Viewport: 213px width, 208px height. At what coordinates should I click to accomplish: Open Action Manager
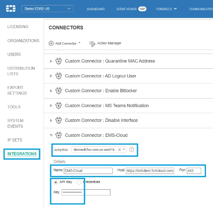pos(109,43)
